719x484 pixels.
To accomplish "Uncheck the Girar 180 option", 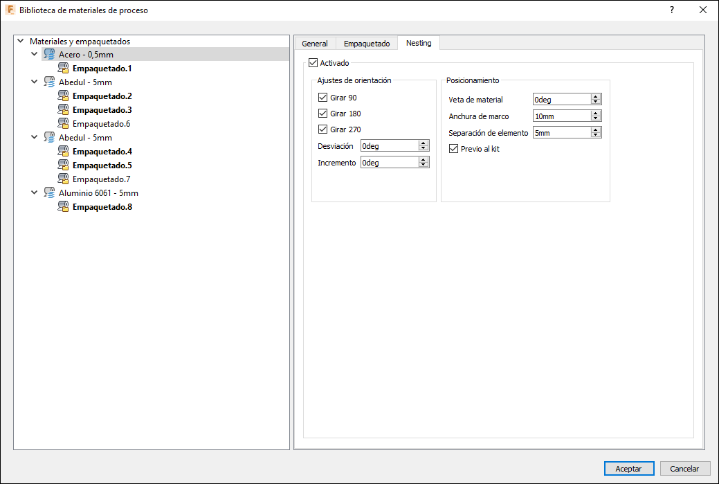I will point(322,114).
